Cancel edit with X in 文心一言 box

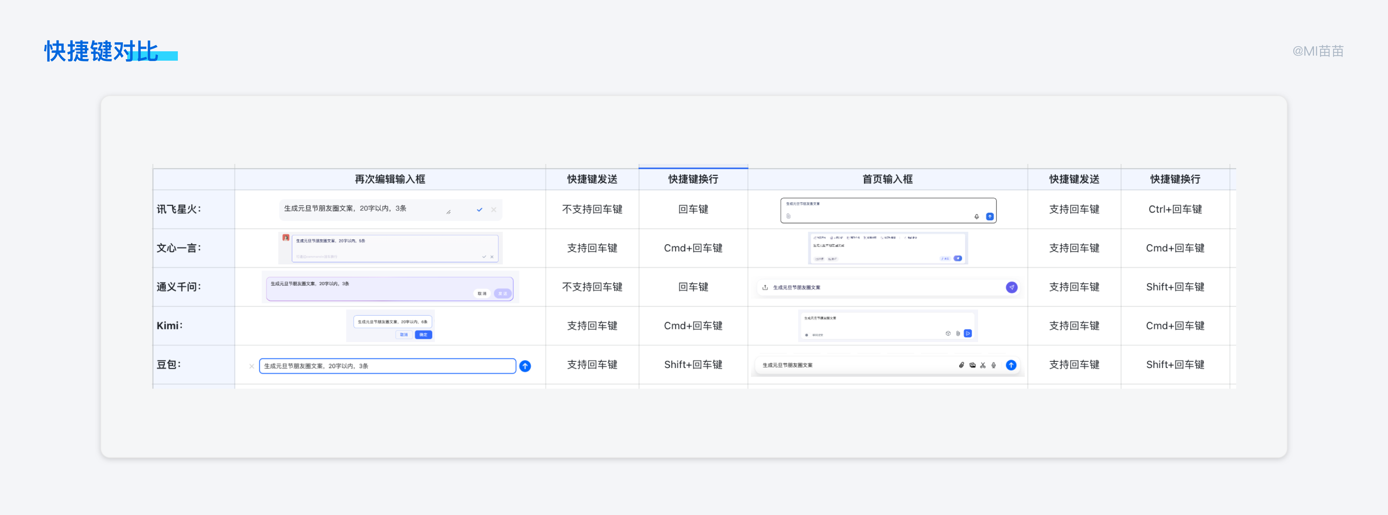pyautogui.click(x=492, y=257)
